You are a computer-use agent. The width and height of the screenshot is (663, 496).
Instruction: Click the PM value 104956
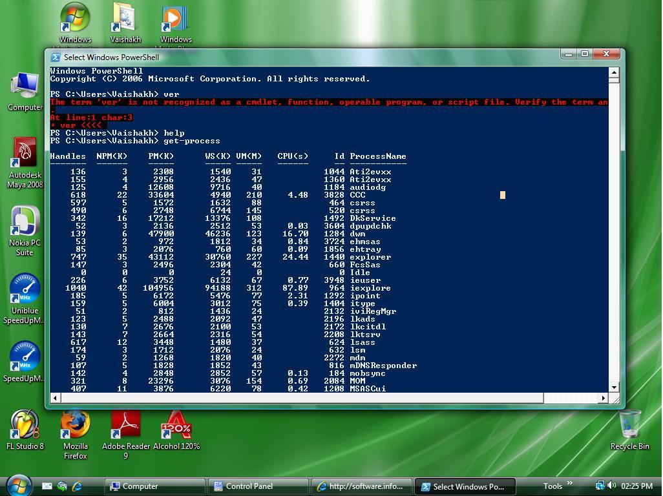[158, 287]
